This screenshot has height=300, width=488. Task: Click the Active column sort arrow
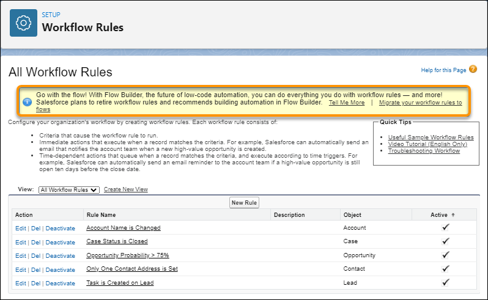coord(453,215)
